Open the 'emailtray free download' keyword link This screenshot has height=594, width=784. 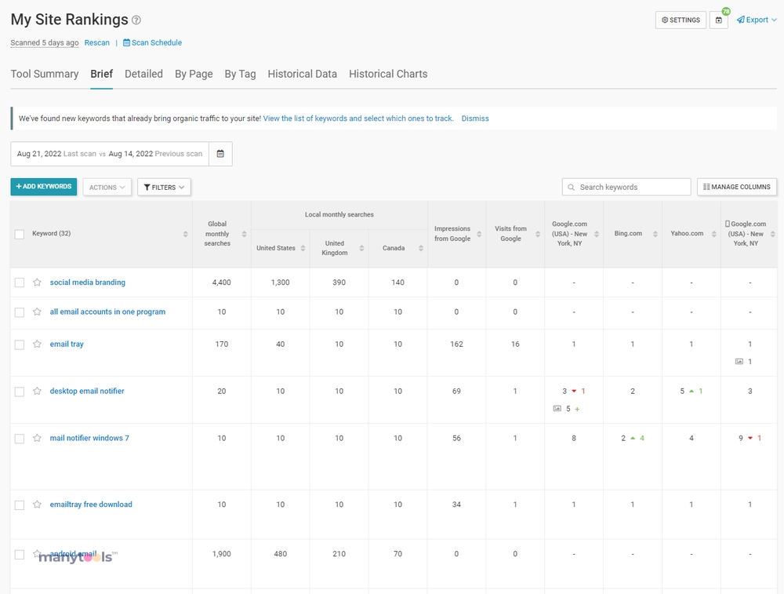[91, 505]
